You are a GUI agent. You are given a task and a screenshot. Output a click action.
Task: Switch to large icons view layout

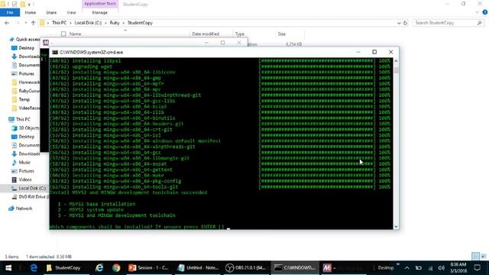484,257
